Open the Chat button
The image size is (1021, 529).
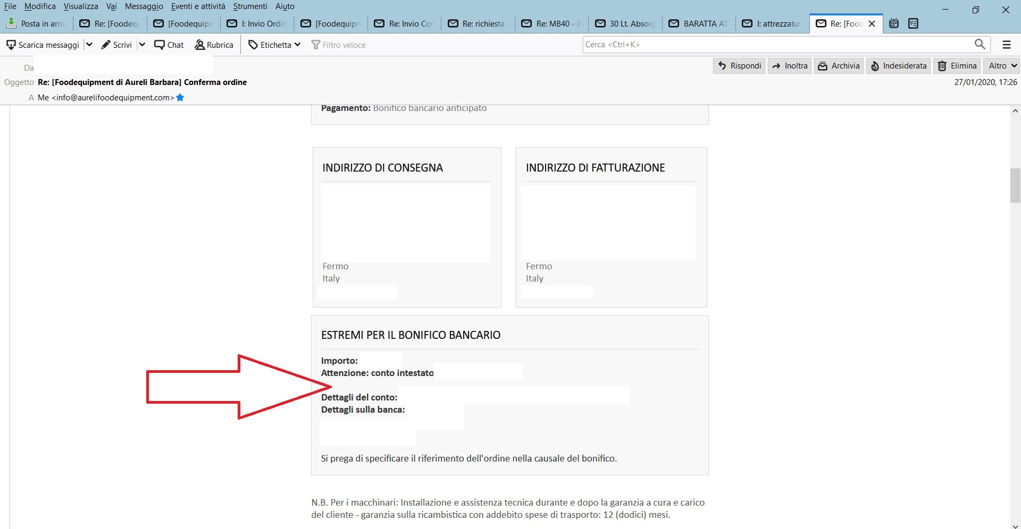pos(169,45)
